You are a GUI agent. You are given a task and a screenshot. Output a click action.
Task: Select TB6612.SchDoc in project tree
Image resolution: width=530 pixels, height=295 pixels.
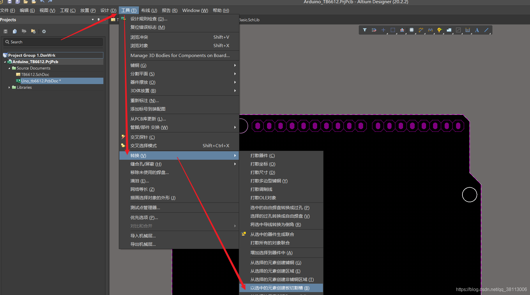coord(35,74)
